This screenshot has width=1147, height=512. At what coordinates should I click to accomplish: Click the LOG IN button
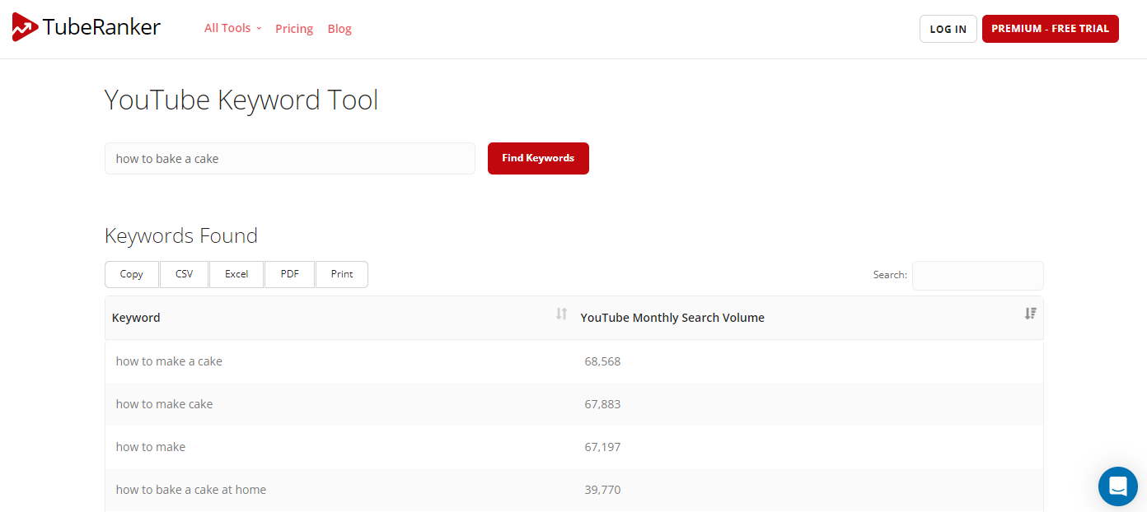pos(948,29)
